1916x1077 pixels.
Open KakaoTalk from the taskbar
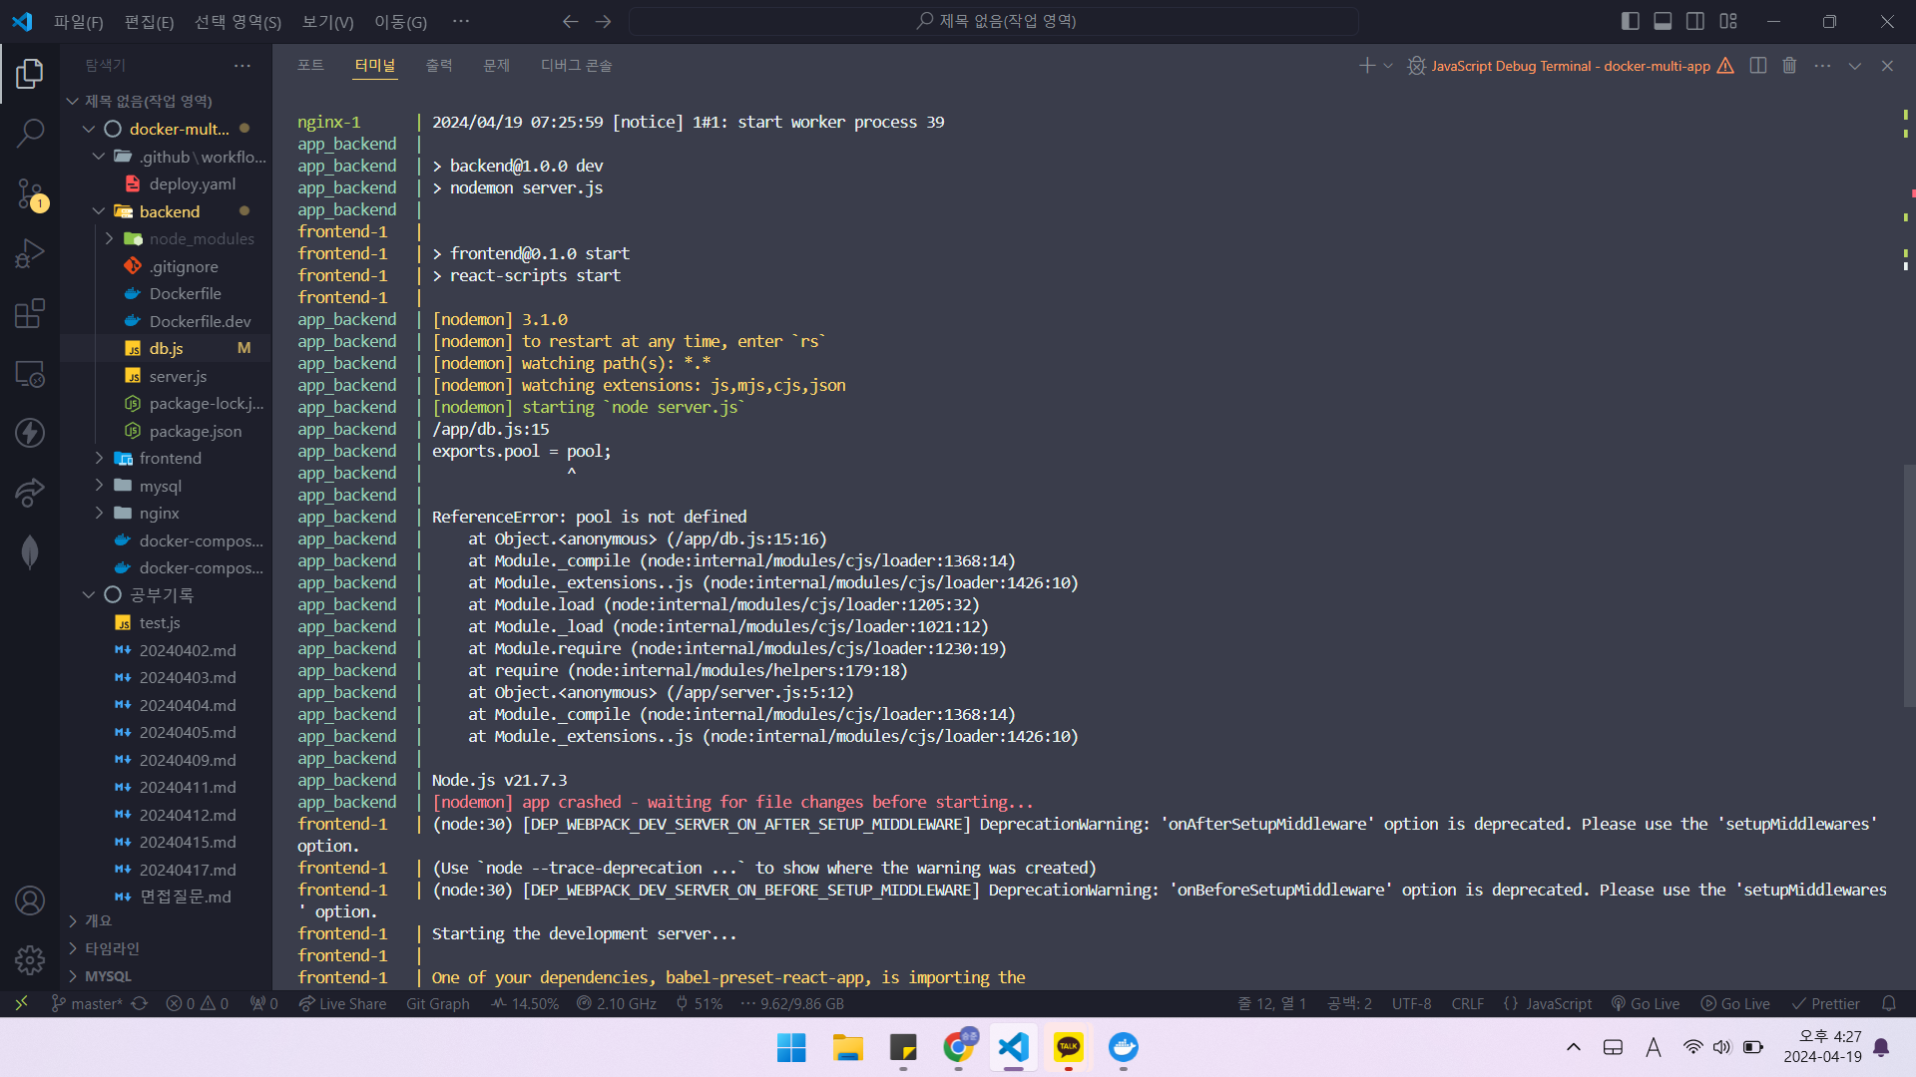tap(1068, 1047)
